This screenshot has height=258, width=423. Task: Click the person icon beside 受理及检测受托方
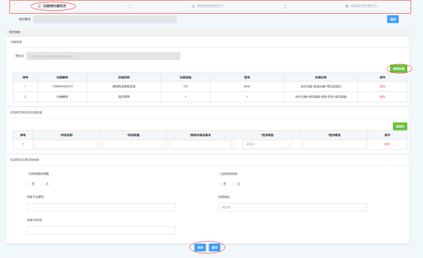pos(193,6)
